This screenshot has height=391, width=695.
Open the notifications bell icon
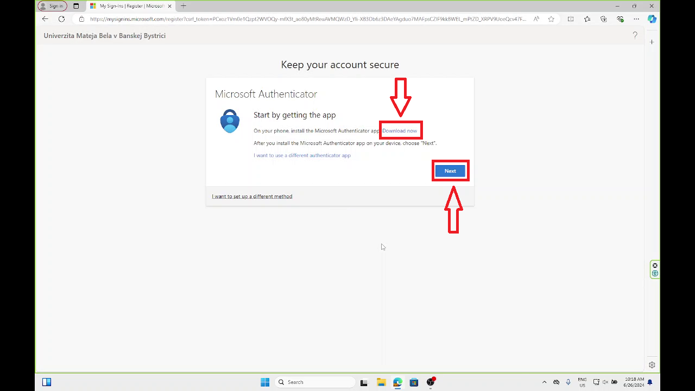click(x=650, y=382)
